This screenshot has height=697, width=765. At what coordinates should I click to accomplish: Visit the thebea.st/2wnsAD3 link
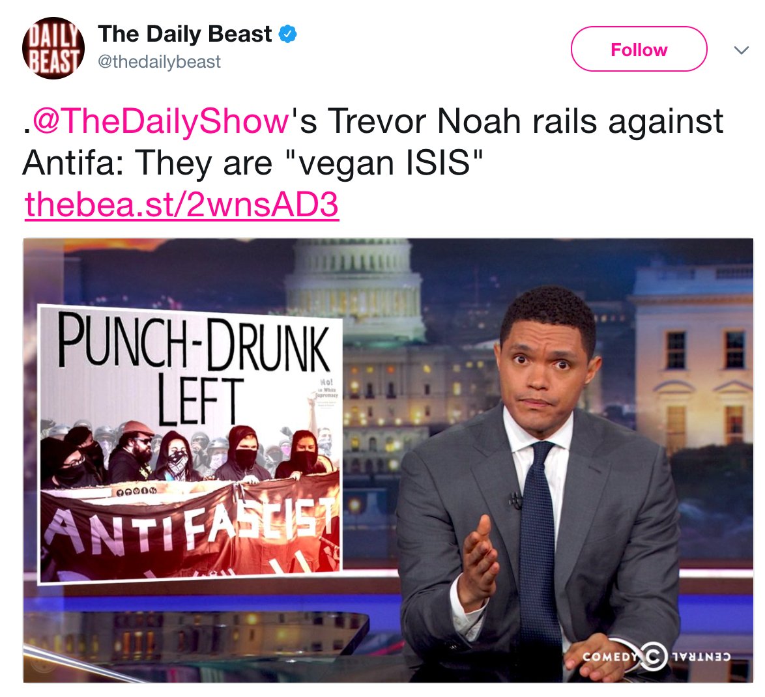(x=182, y=205)
